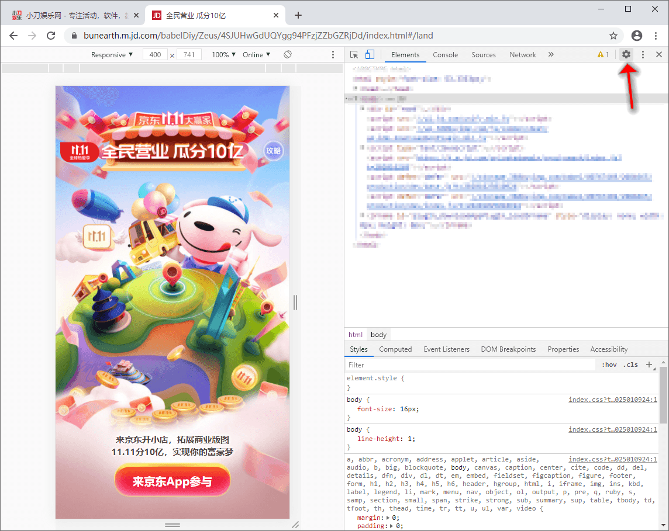Open DevTools settings gear icon
Viewport: 669px width, 531px height.
click(626, 54)
